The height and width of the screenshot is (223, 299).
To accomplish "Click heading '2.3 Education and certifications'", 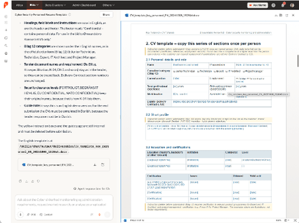I will tap(168, 147).
